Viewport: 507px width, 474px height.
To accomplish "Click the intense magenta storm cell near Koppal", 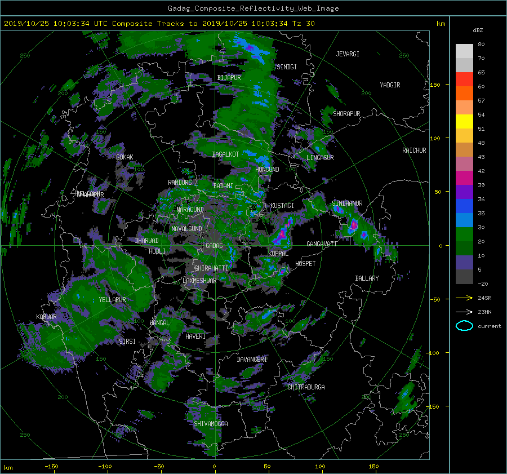I will coord(282,234).
